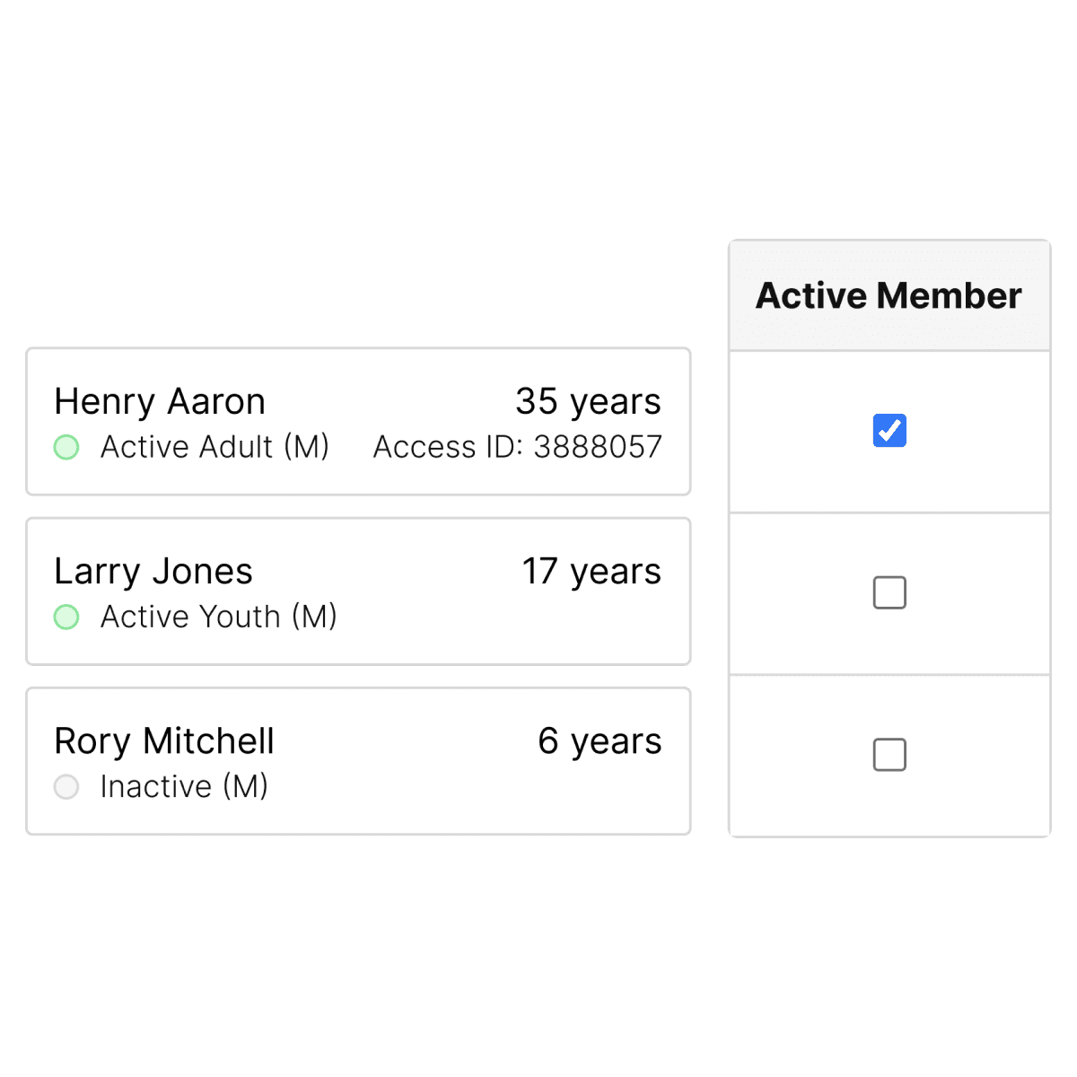Check Larry Jones's Active Member checkbox
Screen dimensions: 1077x1077
(x=889, y=592)
